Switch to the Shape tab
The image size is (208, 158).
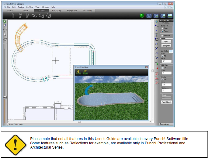point(10,10)
